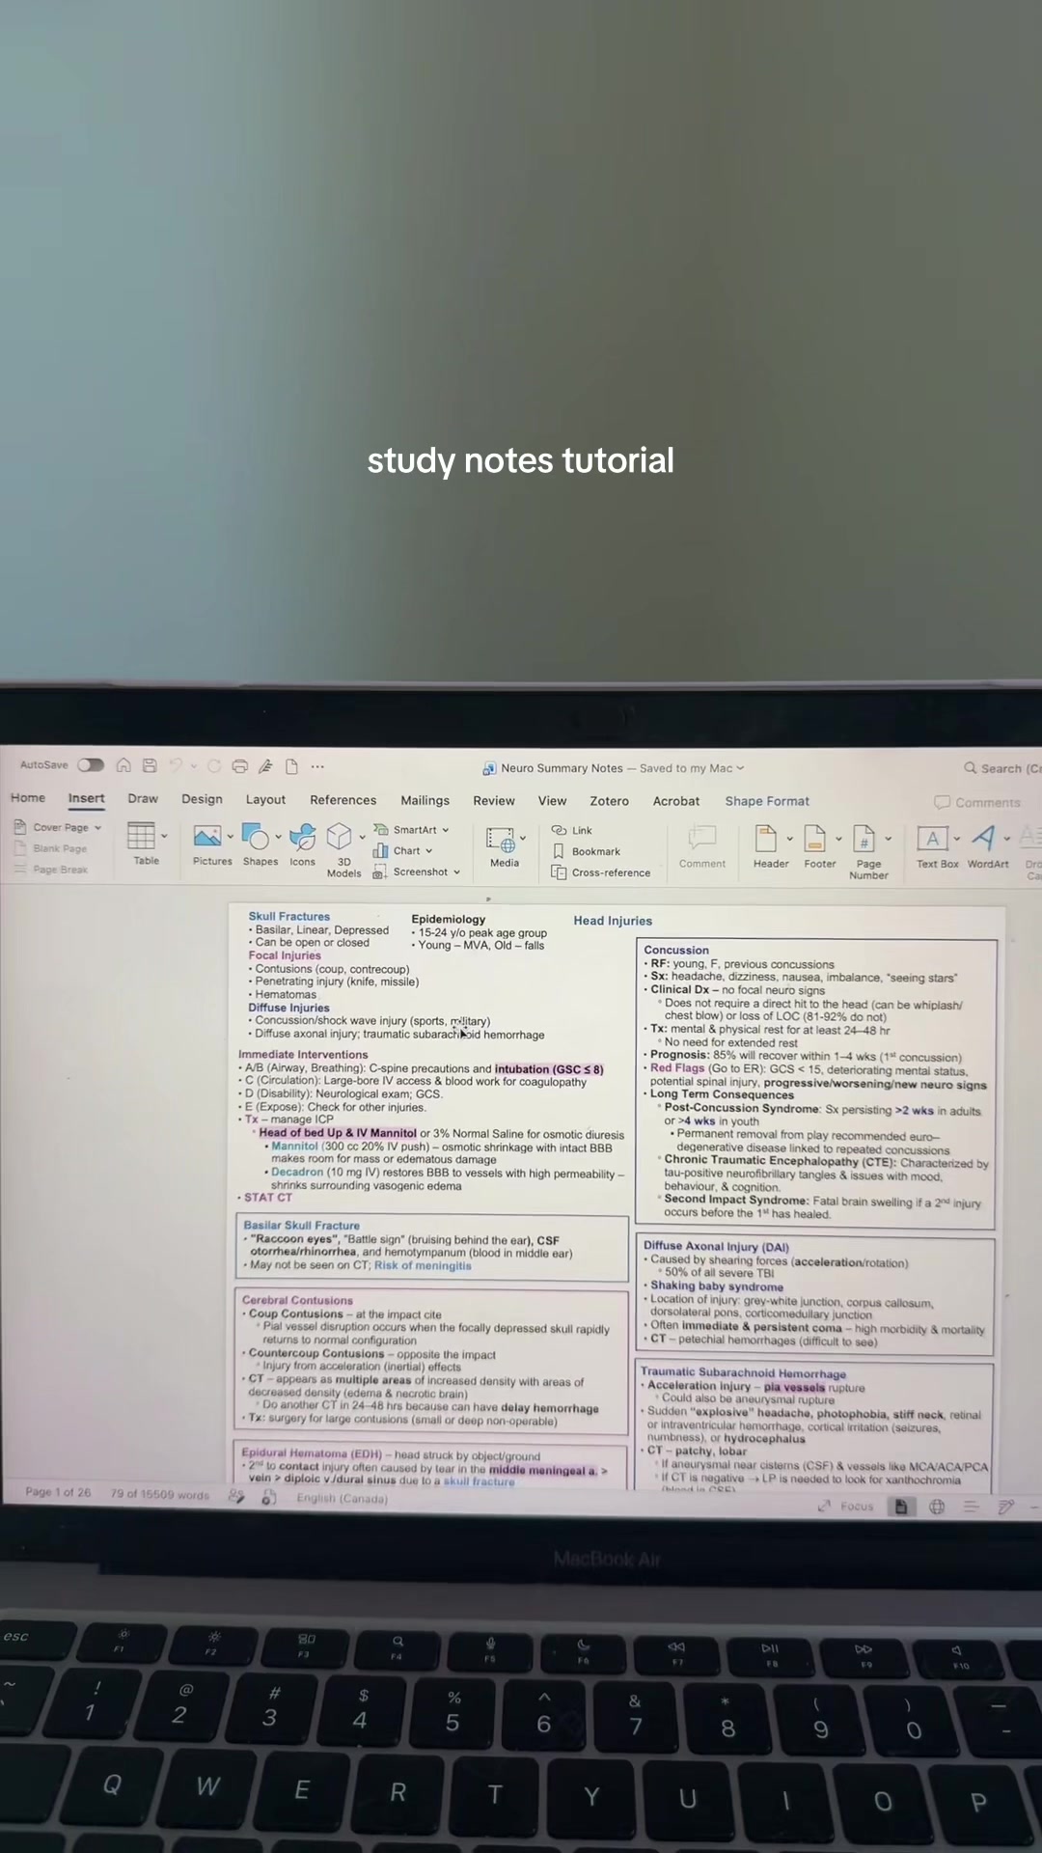The image size is (1042, 1853).
Task: Click the new document icon in title bar
Action: [x=291, y=766]
